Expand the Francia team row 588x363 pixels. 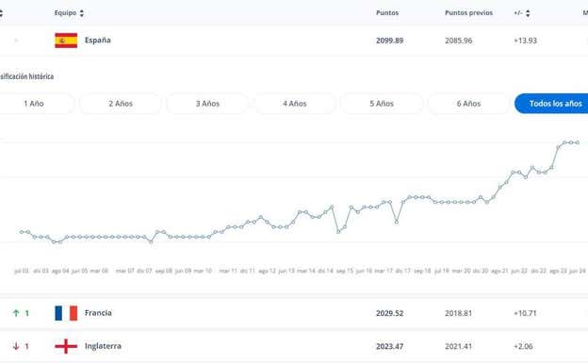tap(294, 313)
